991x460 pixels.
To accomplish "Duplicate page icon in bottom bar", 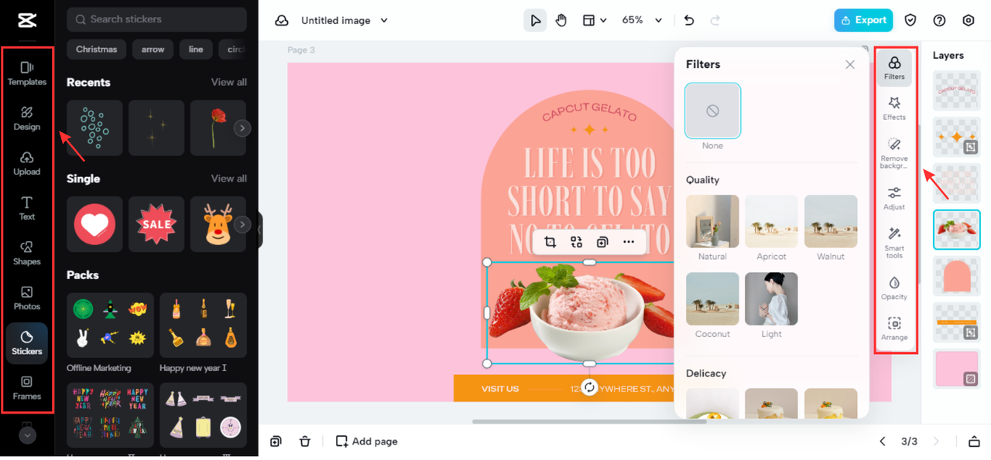I will pos(276,441).
